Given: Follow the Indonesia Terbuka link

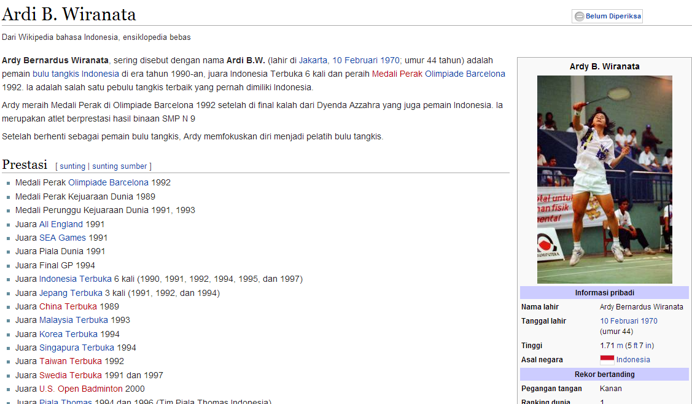Looking at the screenshot, I should [76, 279].
